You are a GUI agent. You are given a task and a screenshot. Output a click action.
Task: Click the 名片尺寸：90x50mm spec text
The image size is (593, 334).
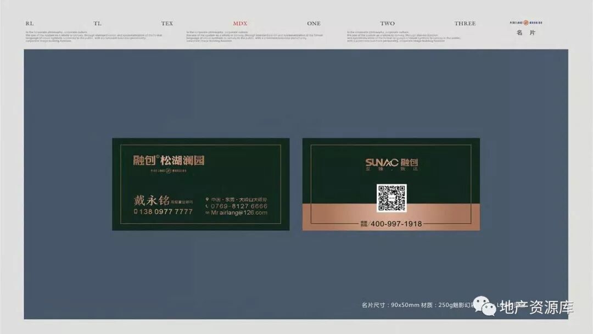[390, 305]
